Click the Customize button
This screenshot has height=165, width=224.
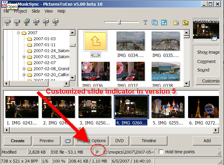[x=208, y=81]
